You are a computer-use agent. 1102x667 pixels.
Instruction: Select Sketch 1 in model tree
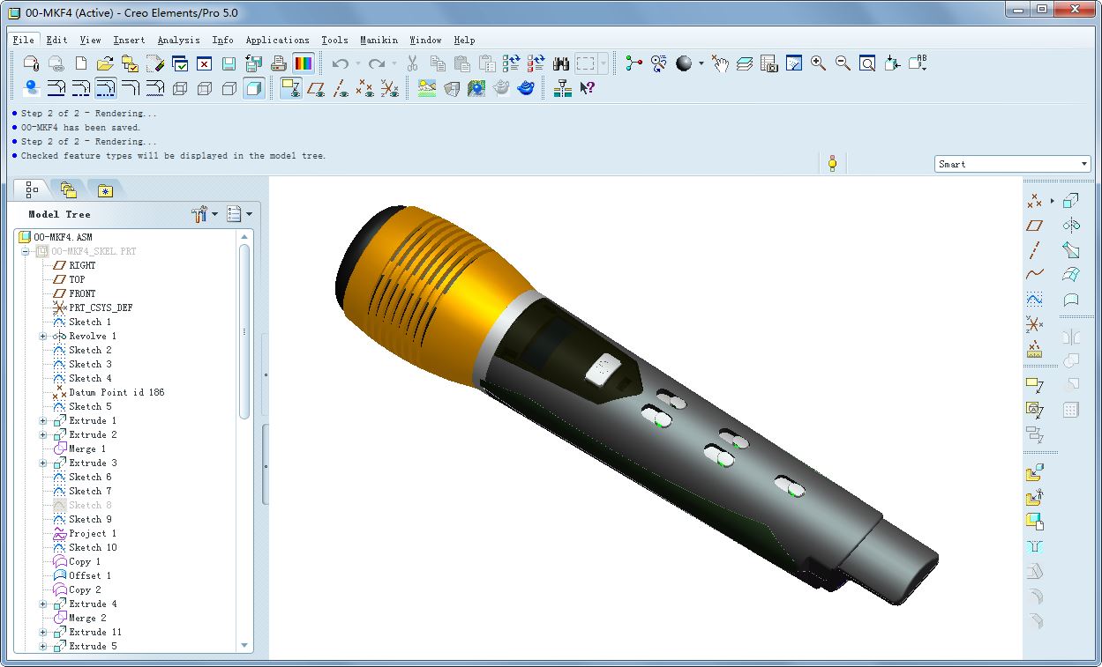[90, 322]
